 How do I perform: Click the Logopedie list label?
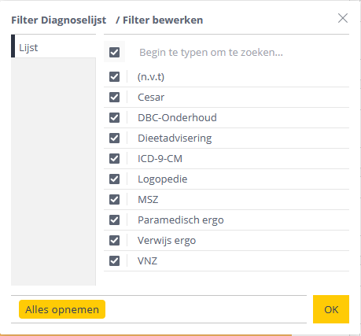point(163,179)
